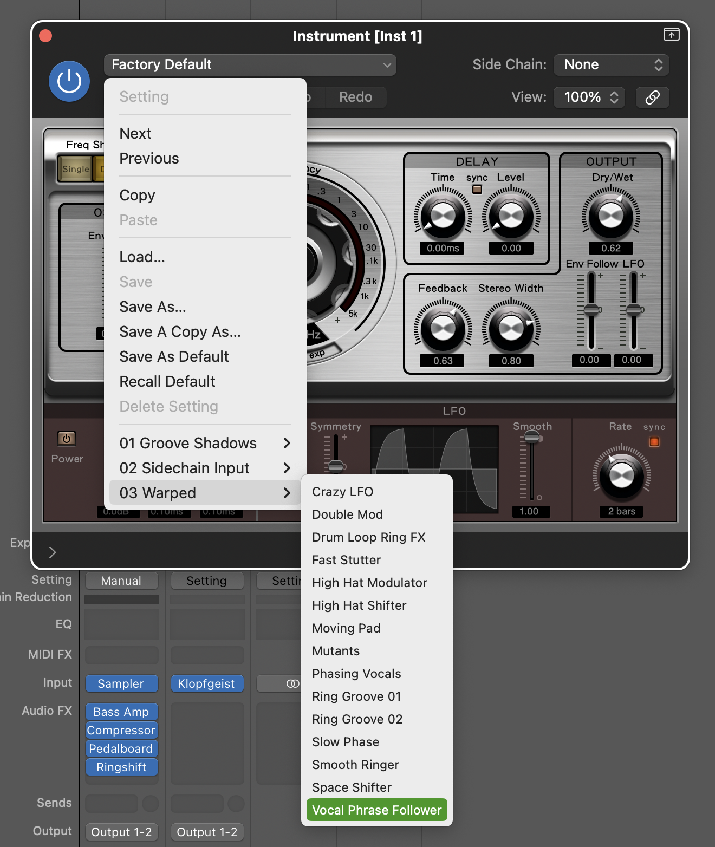Choose Previous from the Setting menu

click(x=205, y=158)
